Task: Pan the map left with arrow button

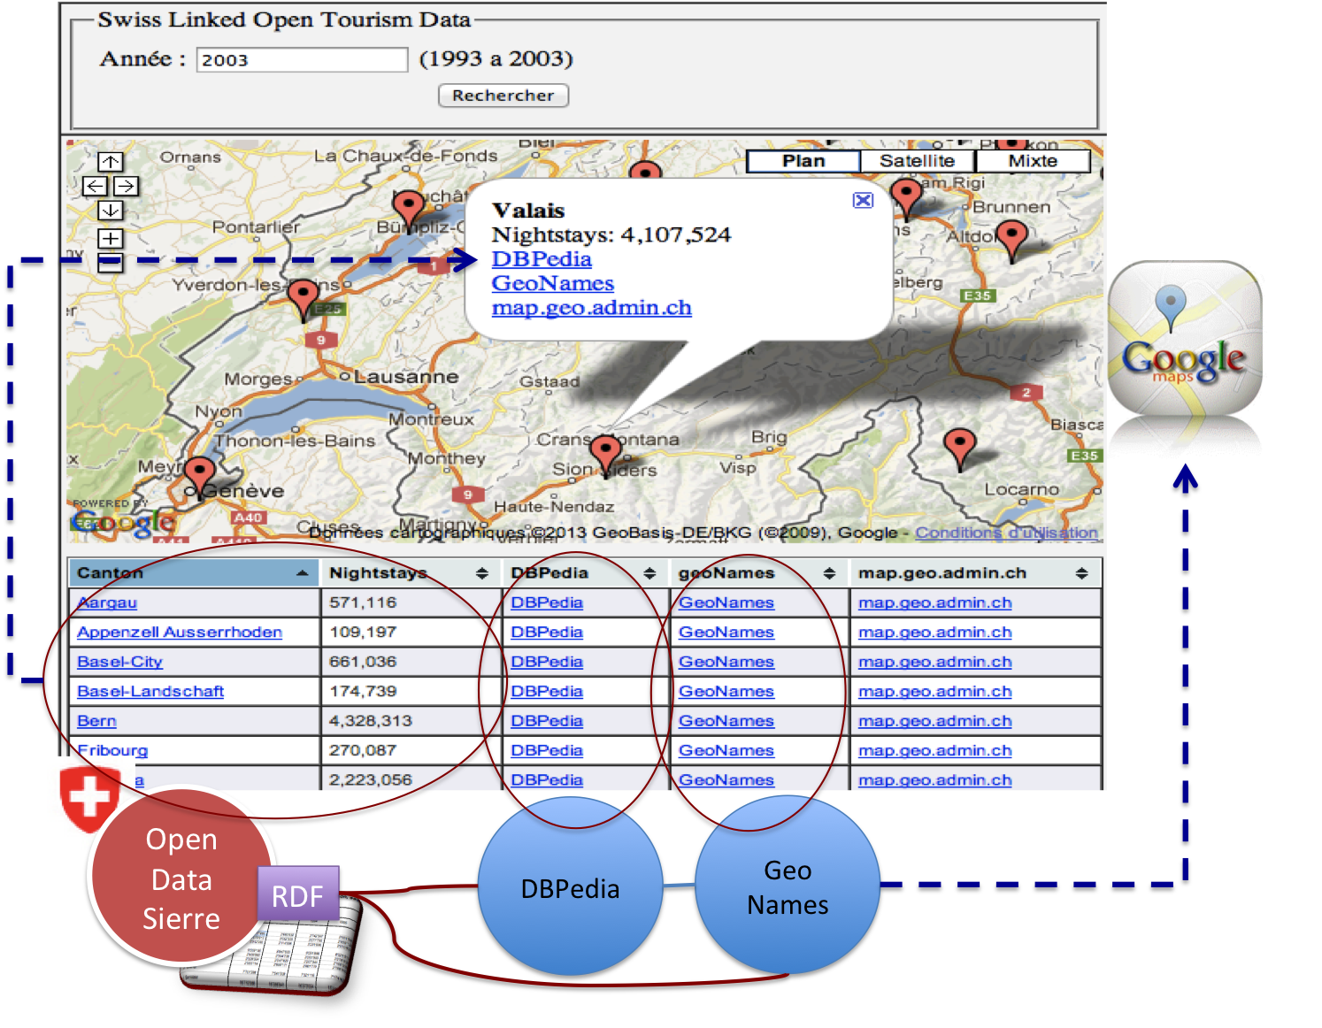Action: click(96, 186)
